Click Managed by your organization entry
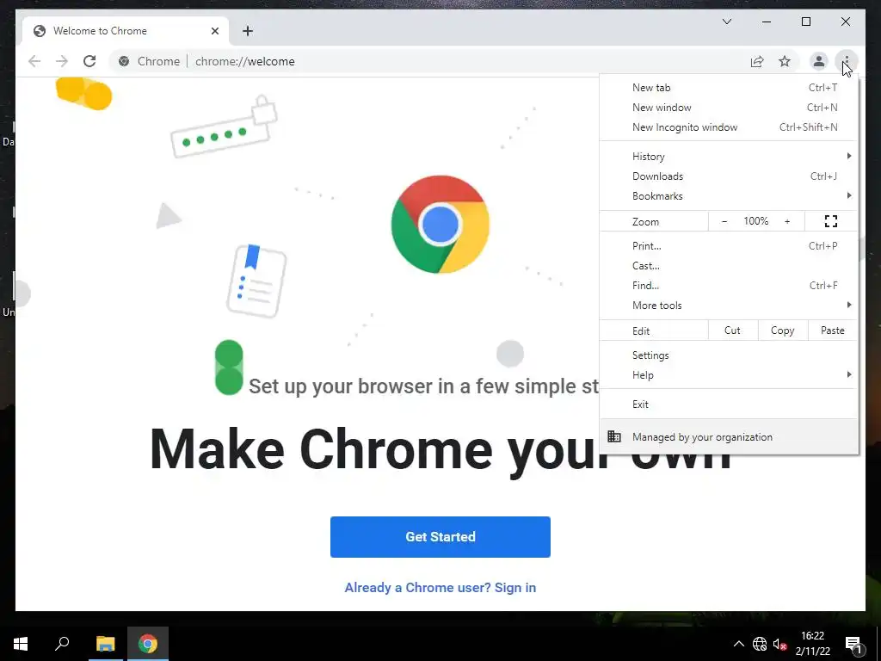This screenshot has width=881, height=661. pyautogui.click(x=729, y=436)
